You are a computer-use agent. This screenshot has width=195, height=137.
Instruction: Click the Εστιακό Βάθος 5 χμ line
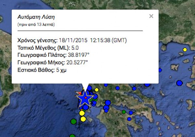(43, 69)
